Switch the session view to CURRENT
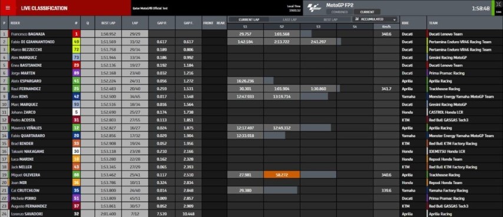Viewport: 503px width, 217px height. [x=367, y=12]
